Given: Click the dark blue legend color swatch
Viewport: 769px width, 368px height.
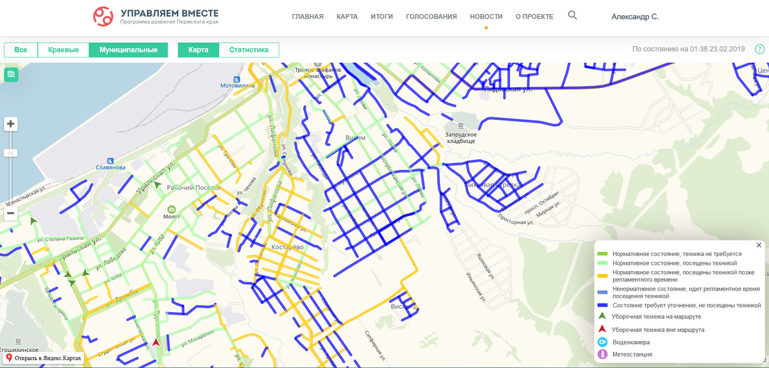Looking at the screenshot, I should click(602, 306).
